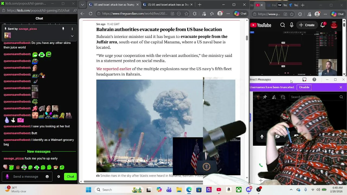Open YouTube notifications bell

pos(323,25)
